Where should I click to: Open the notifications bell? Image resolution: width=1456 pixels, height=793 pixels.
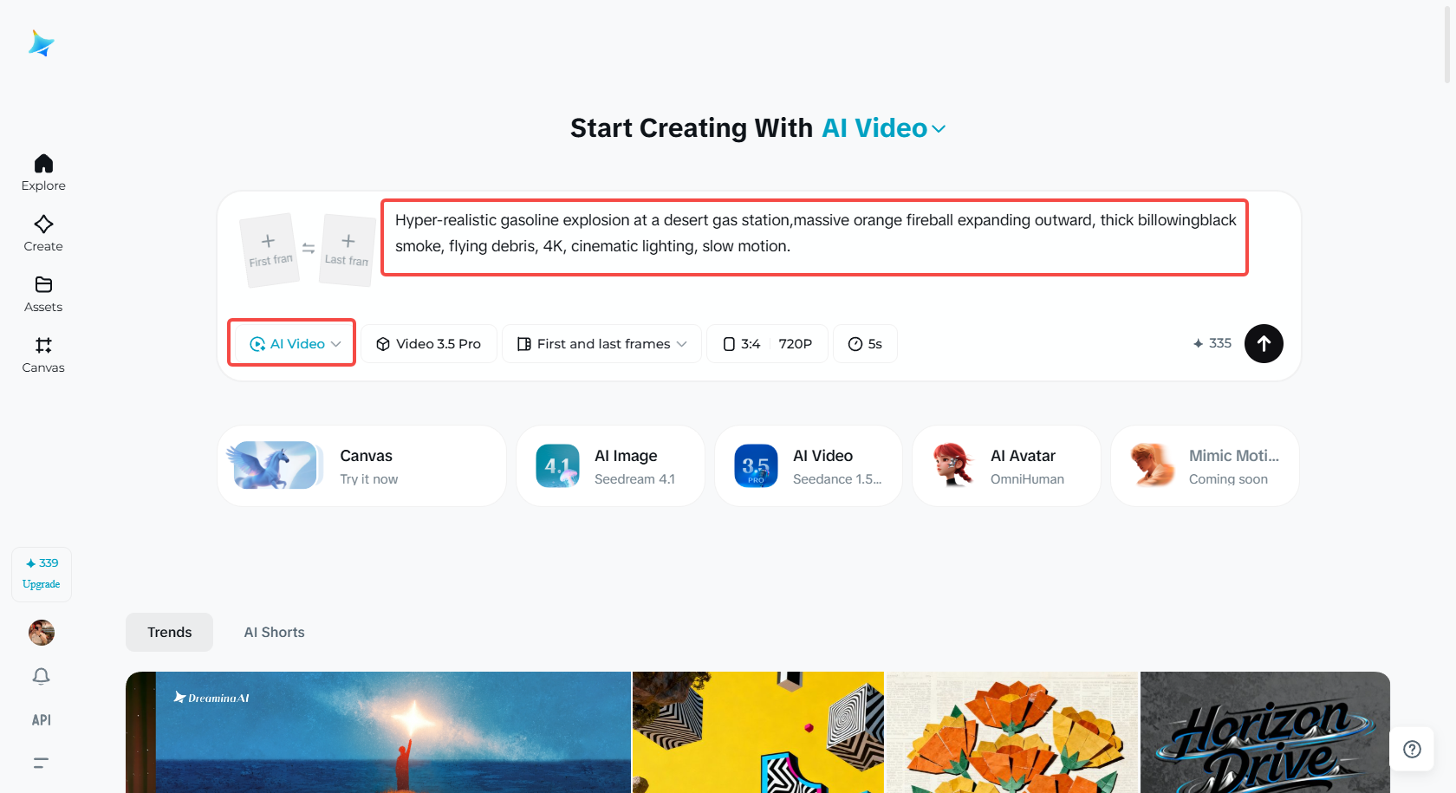point(41,676)
